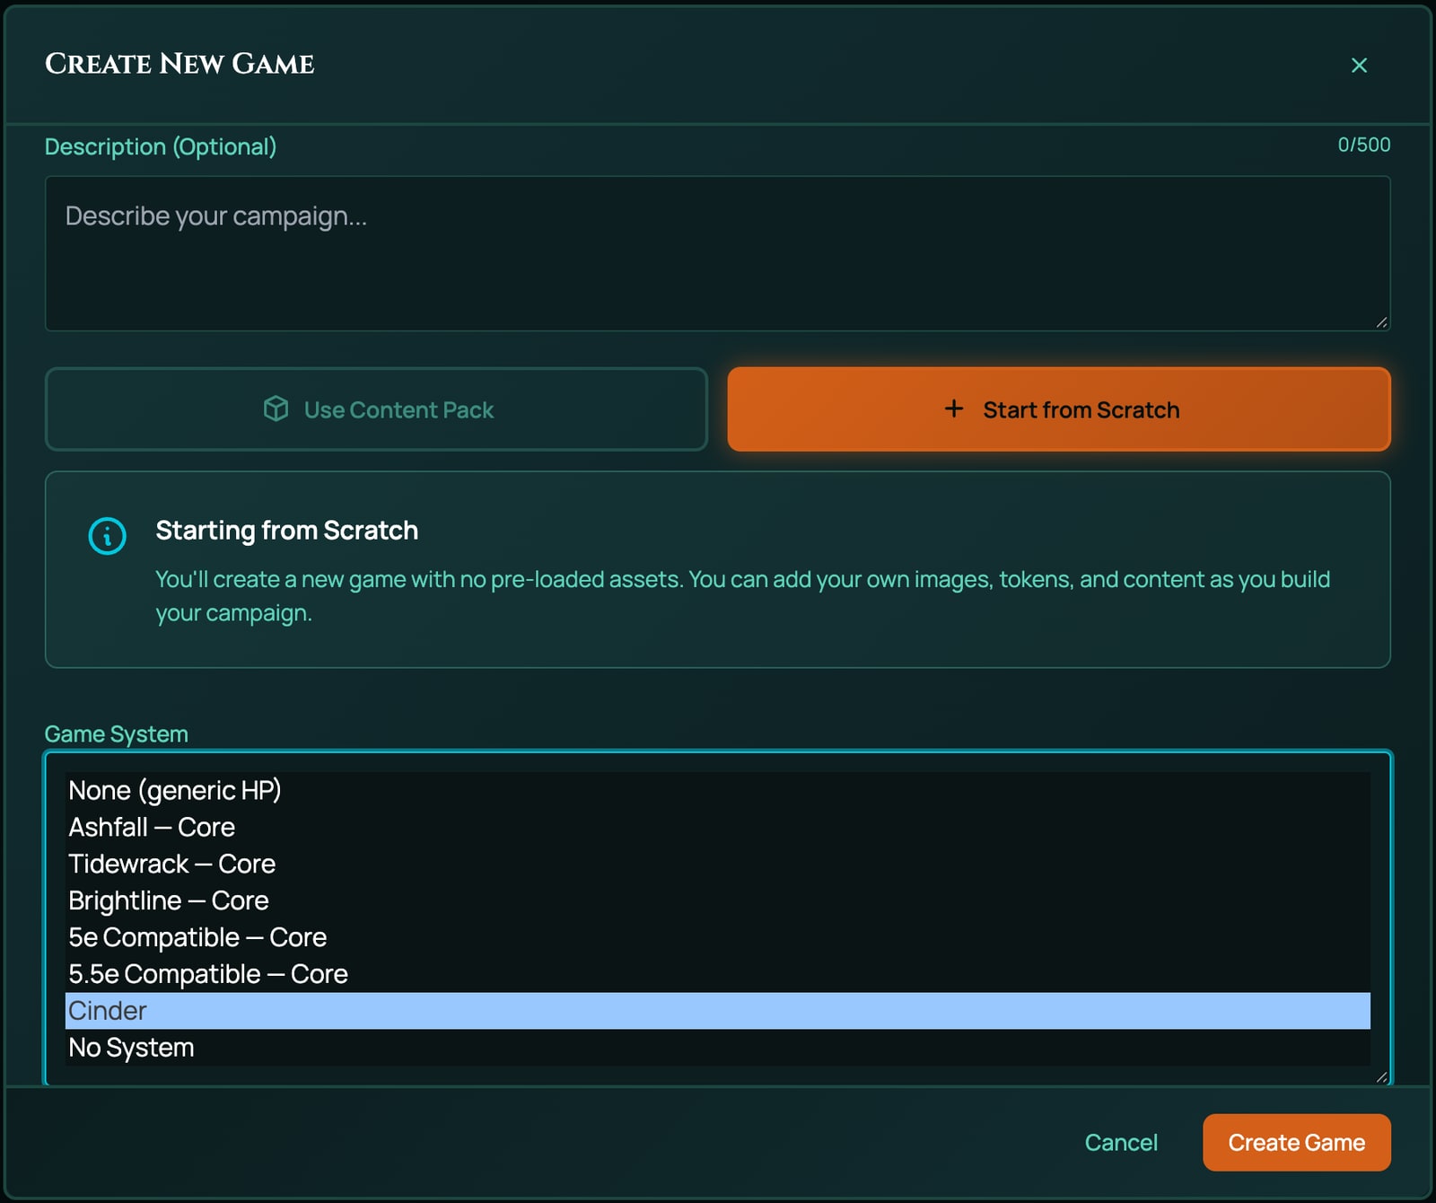Click the Use Content Pack box icon

click(x=276, y=408)
